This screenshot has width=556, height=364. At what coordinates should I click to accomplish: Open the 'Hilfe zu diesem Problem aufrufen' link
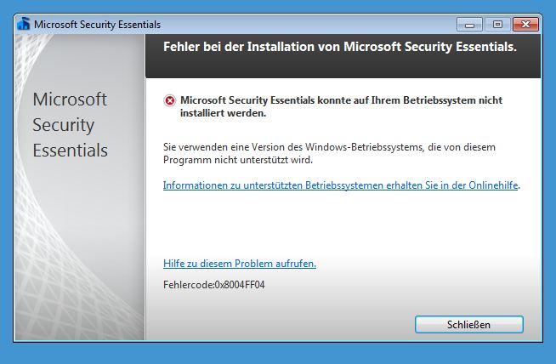[x=240, y=264]
